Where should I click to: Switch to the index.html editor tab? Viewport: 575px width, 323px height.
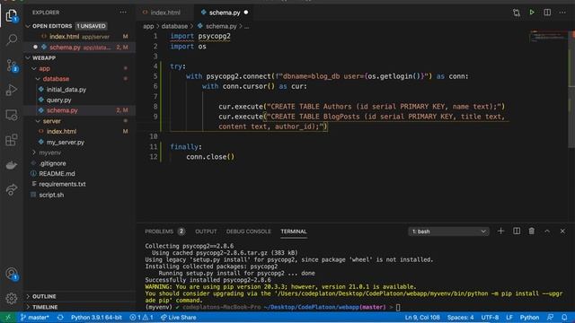pos(164,13)
